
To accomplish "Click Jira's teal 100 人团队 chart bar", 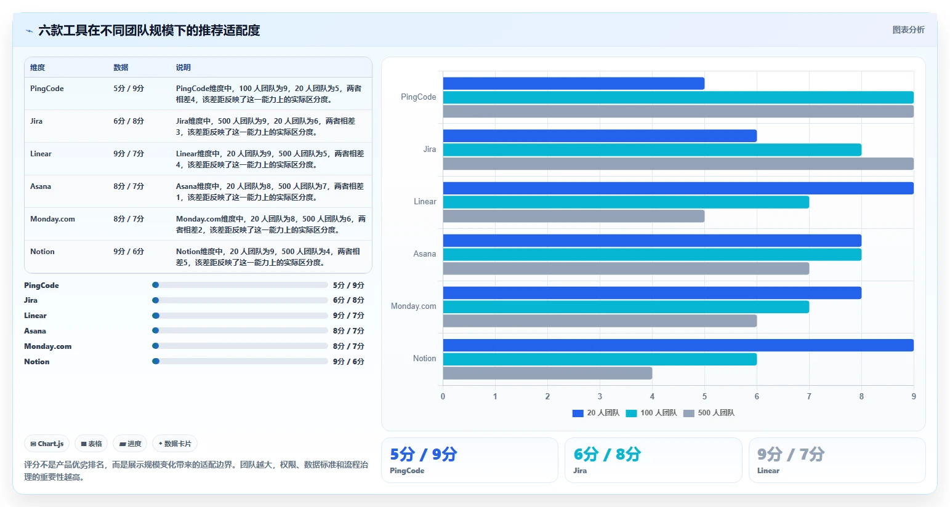I will [x=652, y=150].
